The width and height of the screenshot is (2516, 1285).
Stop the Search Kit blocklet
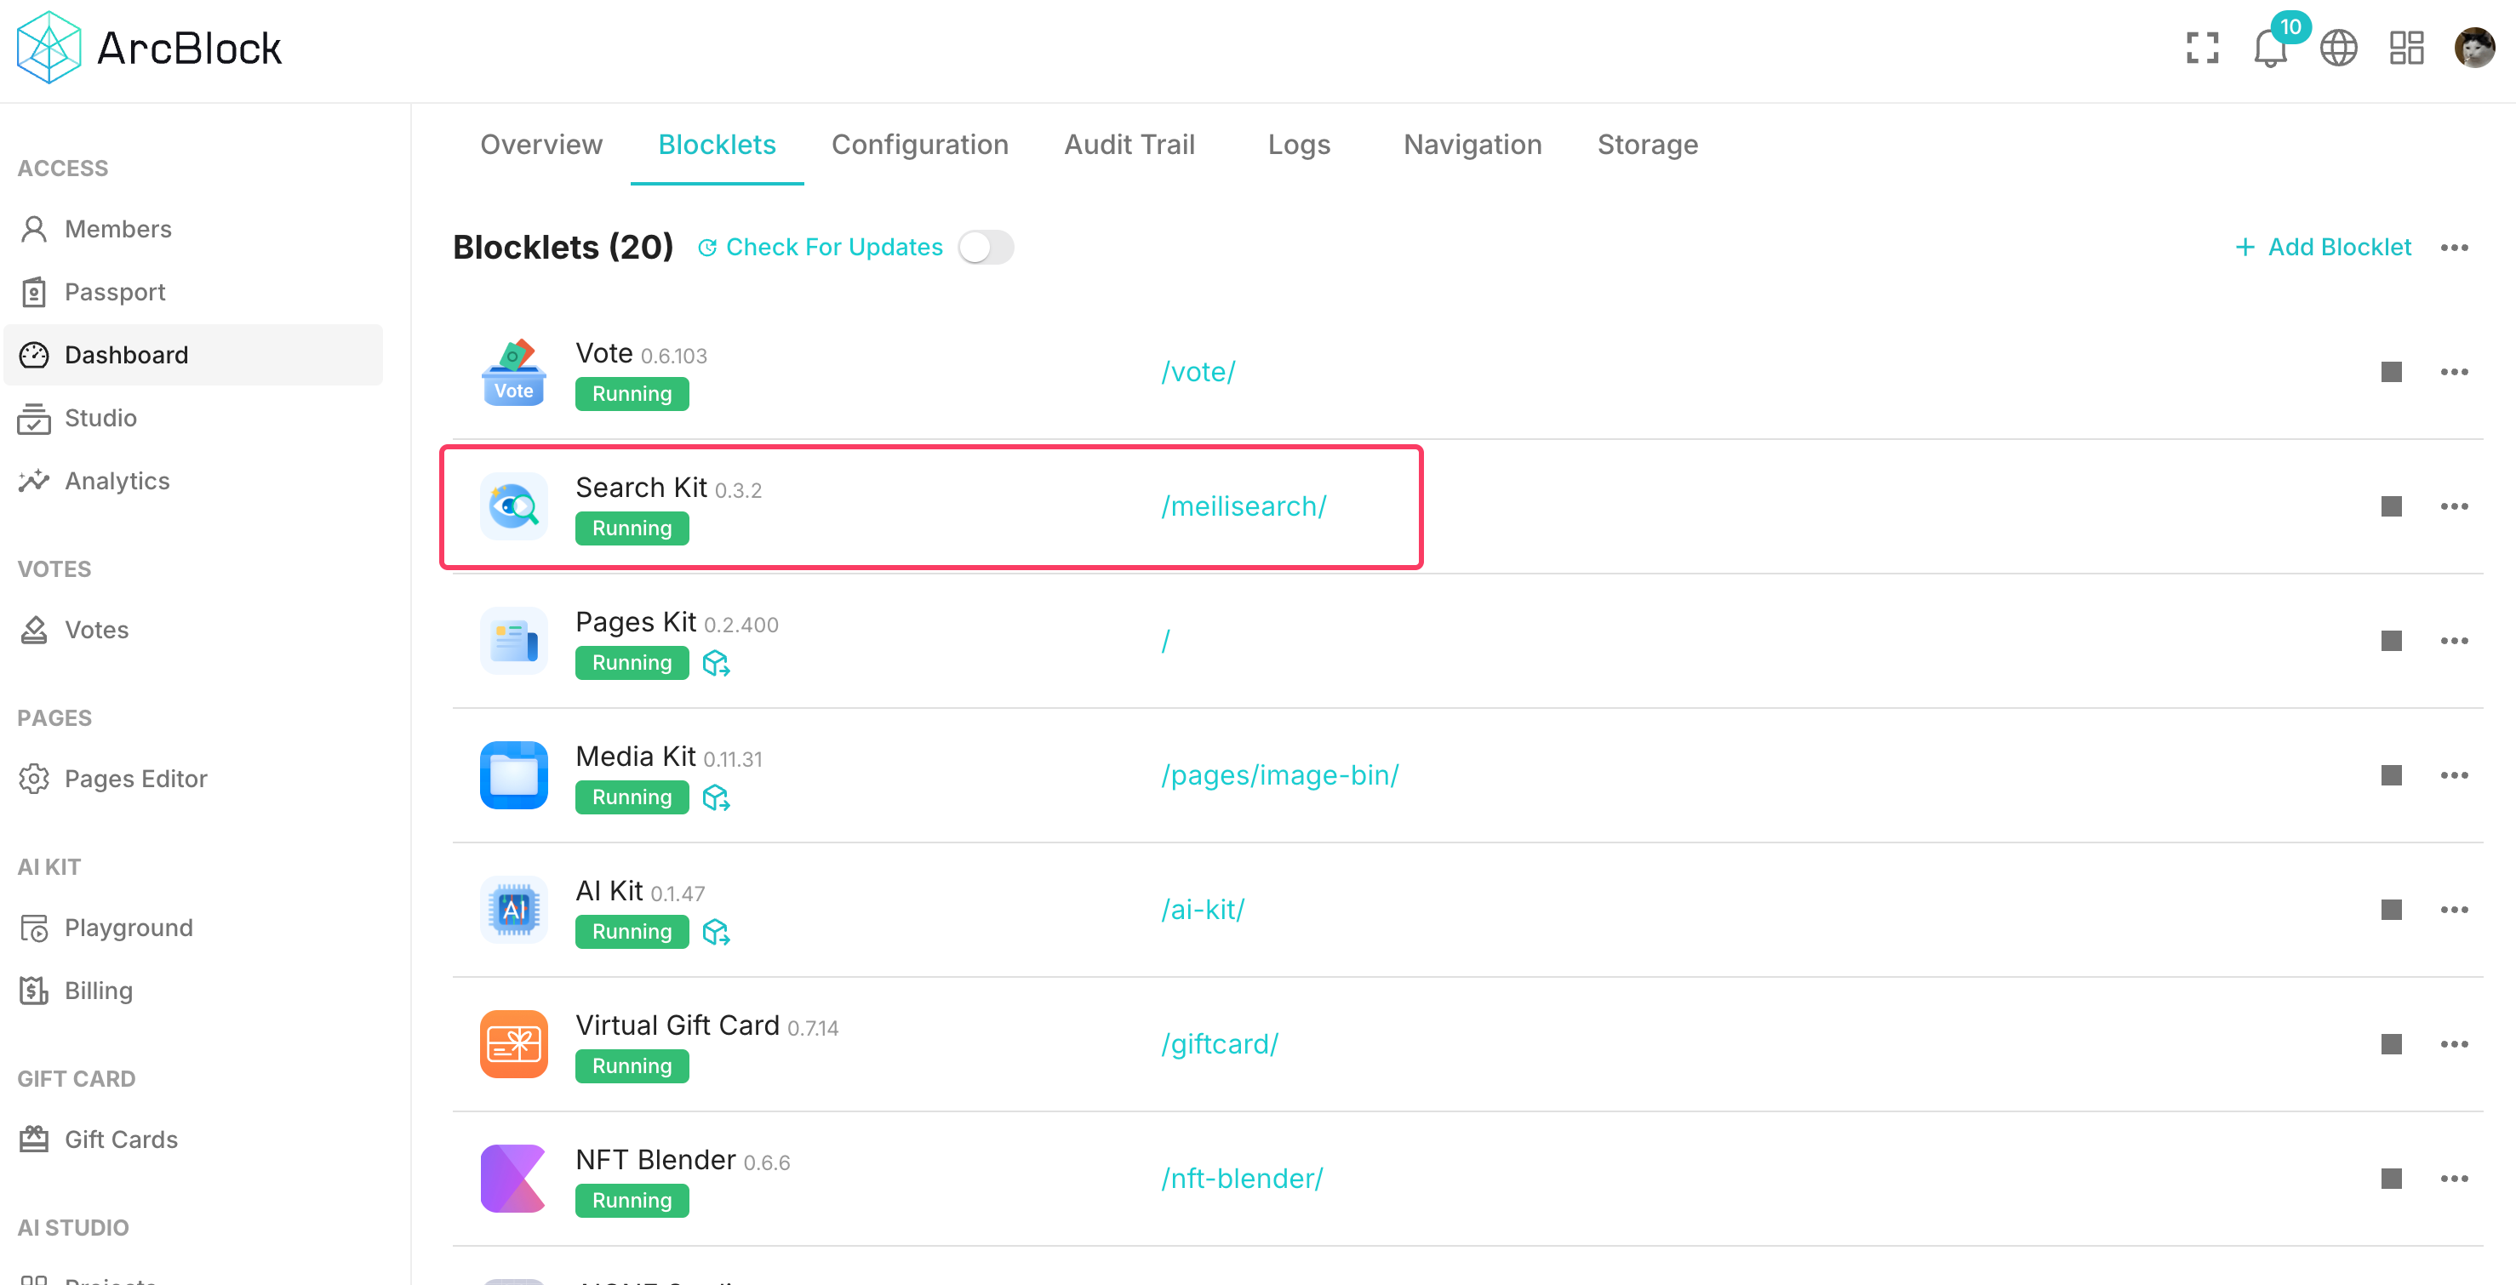point(2390,507)
